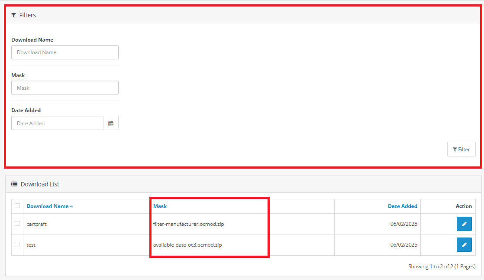Check the cartcraft row checkbox

(17, 224)
